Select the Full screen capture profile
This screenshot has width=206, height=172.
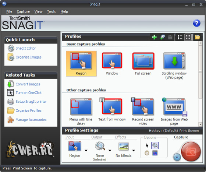143,64
